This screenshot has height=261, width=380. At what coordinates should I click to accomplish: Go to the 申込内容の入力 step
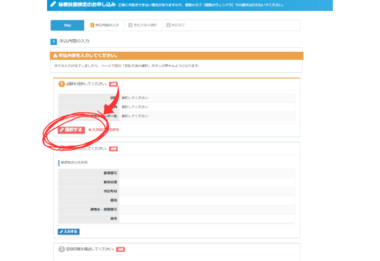[104, 26]
